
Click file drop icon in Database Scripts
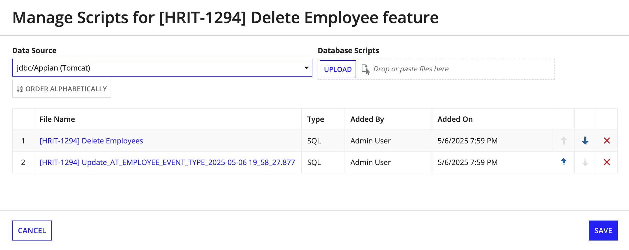pos(366,69)
